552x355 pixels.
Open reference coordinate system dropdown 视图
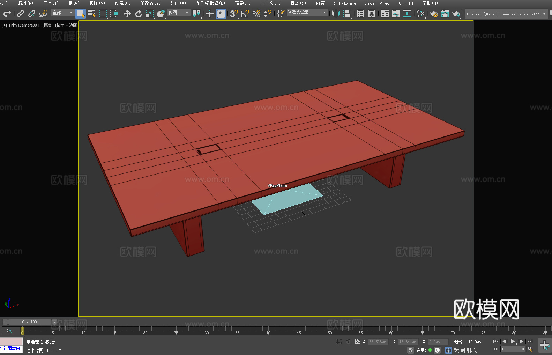click(179, 13)
